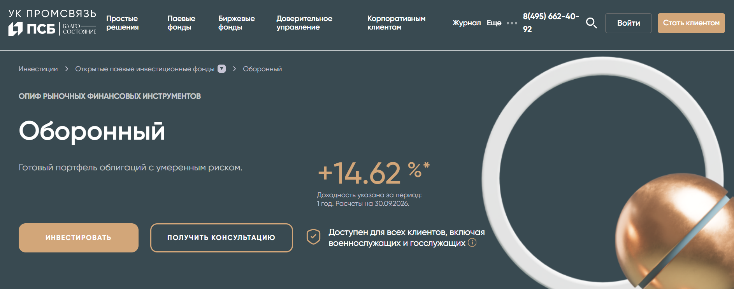Click the shield checkmark icon
Image resolution: width=734 pixels, height=289 pixels.
313,236
